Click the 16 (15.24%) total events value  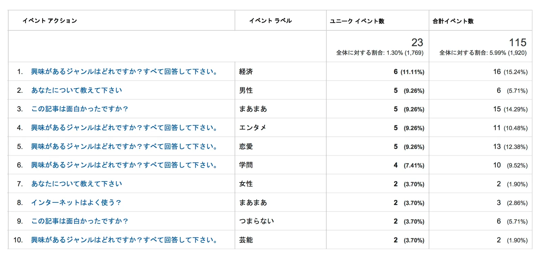pos(510,72)
